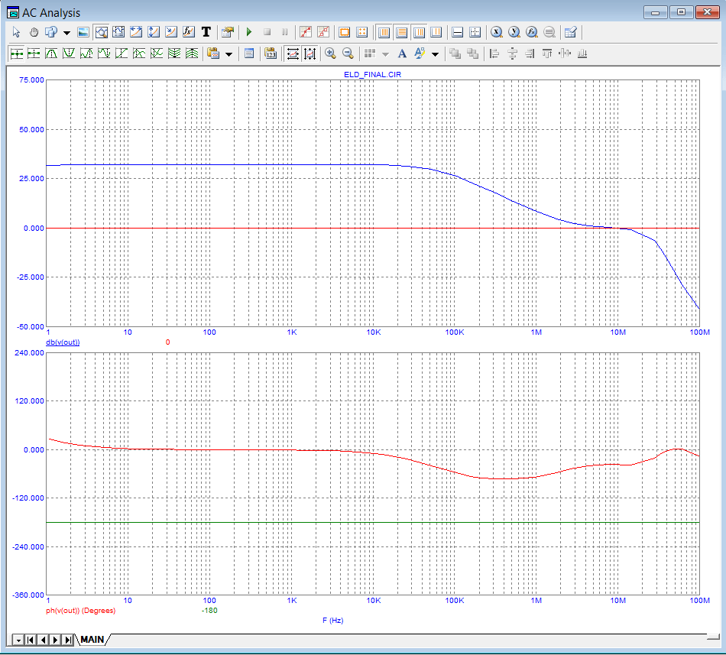Select the vertical tag tool icon
The image size is (726, 655).
tap(154, 32)
